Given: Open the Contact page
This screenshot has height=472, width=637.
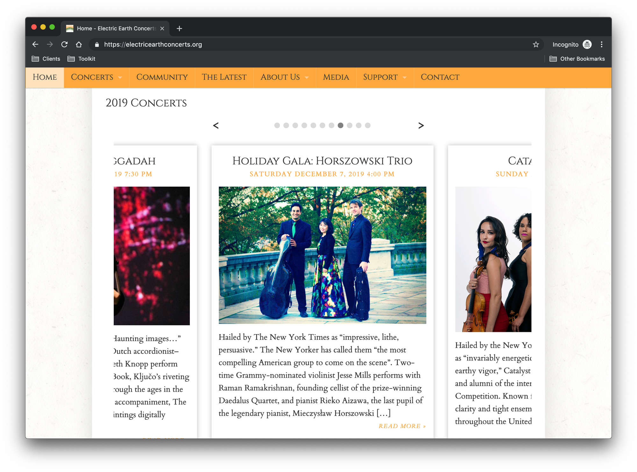Looking at the screenshot, I should coord(440,77).
